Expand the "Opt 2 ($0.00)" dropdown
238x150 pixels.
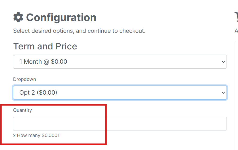[x=120, y=93]
